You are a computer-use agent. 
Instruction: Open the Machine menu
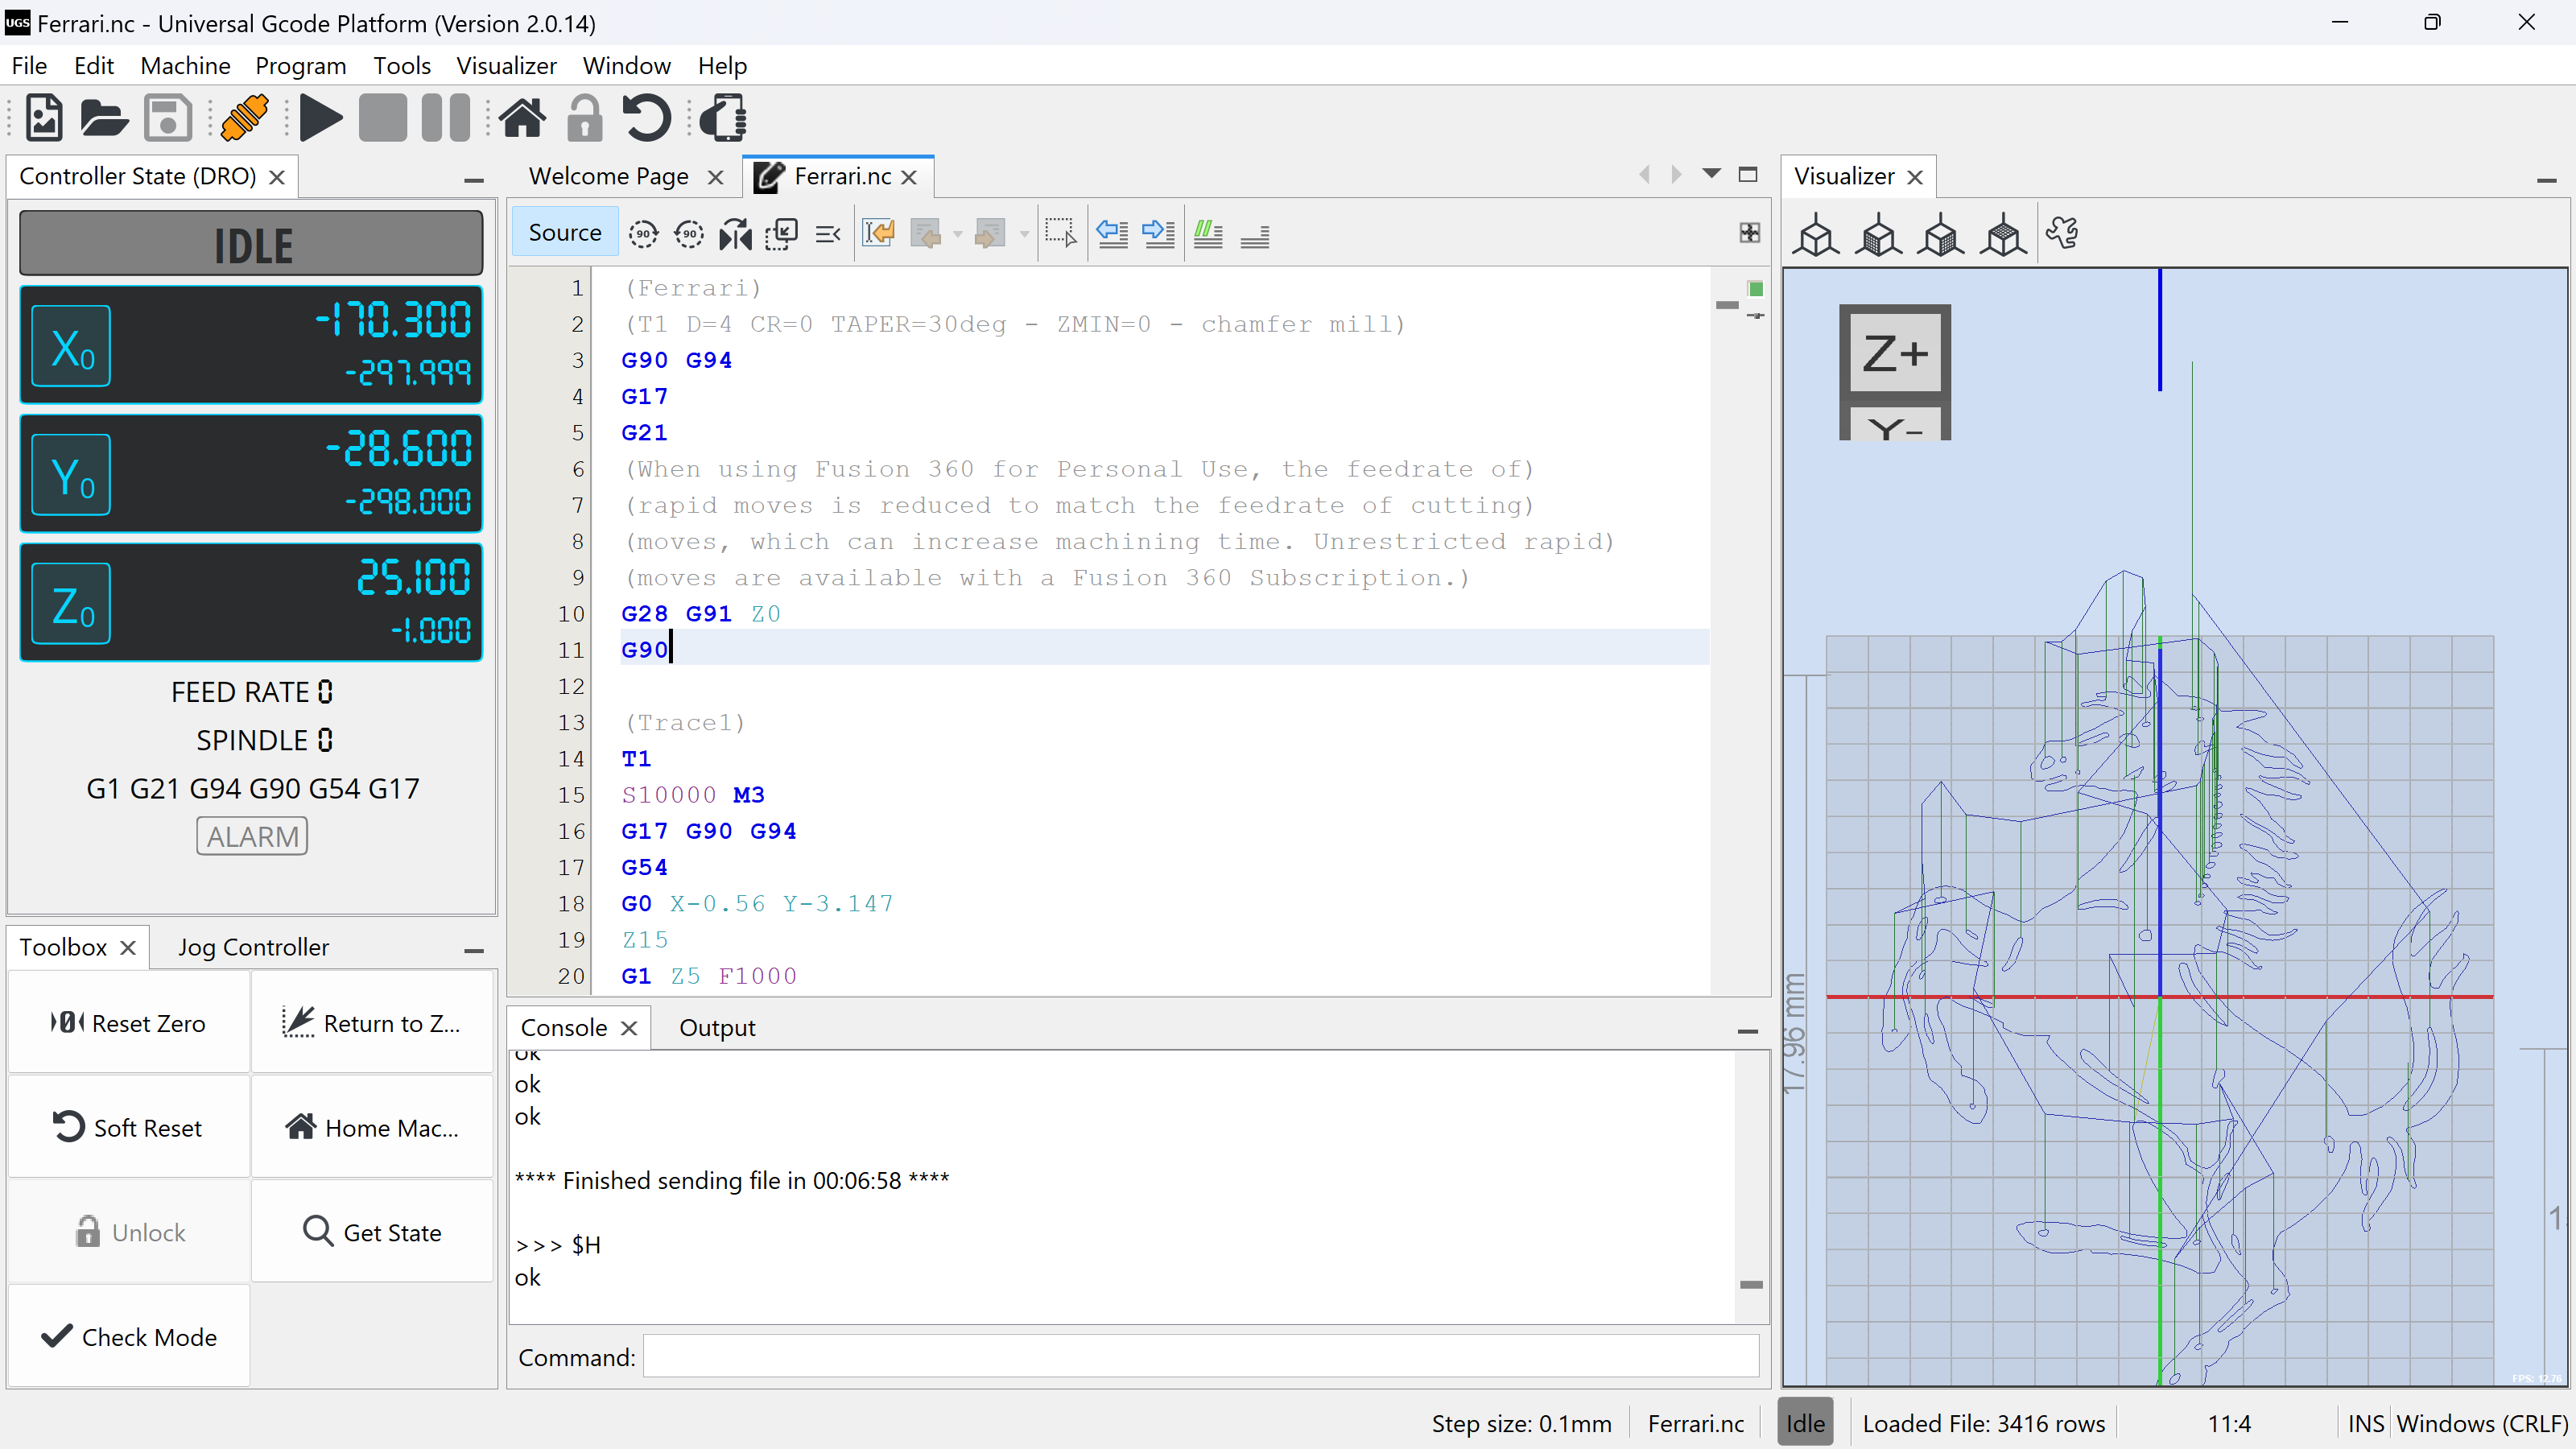click(185, 66)
